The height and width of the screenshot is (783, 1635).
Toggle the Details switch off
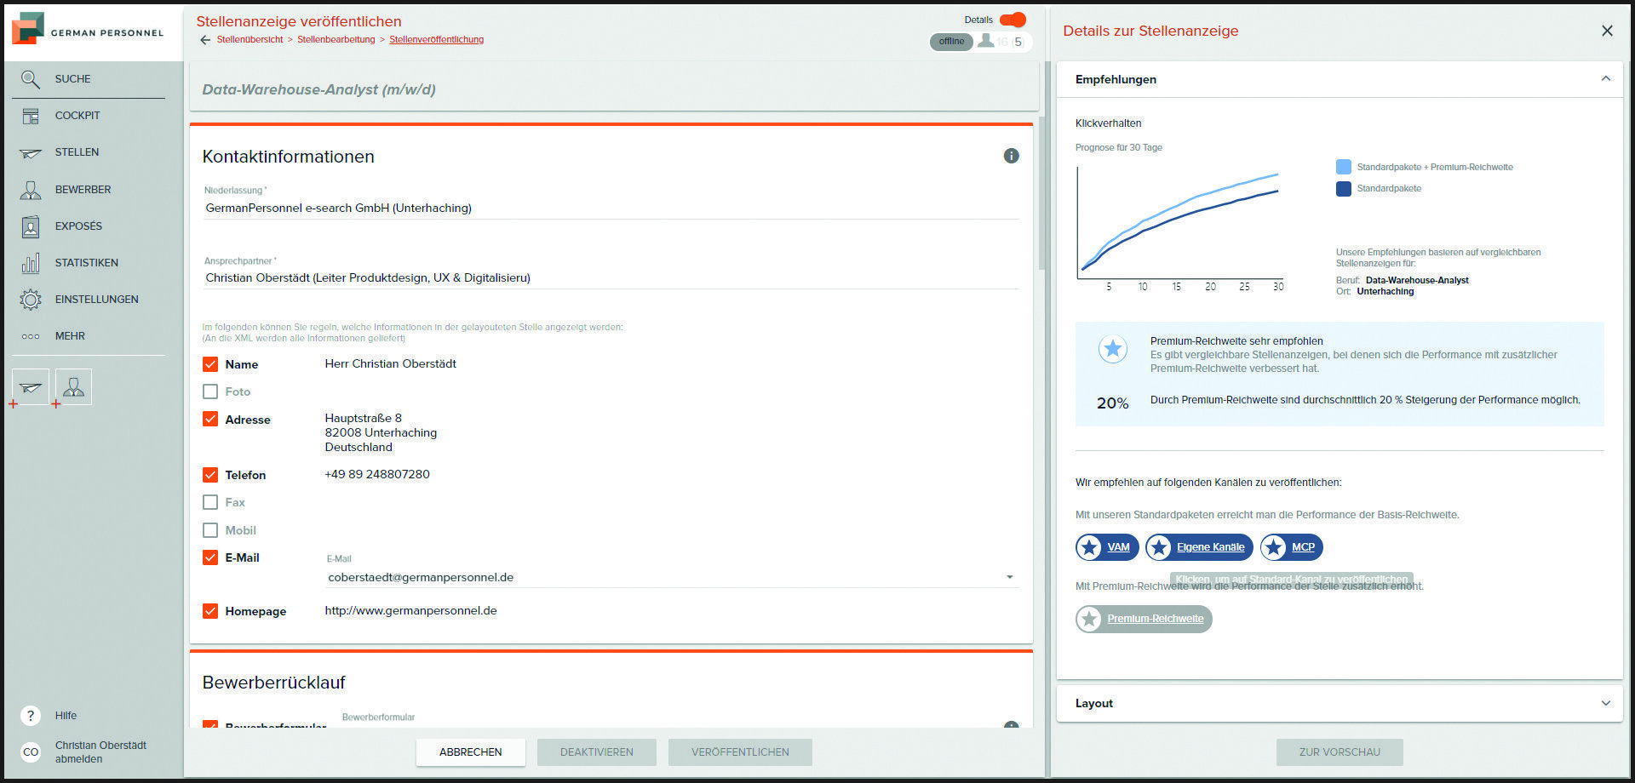tap(1013, 20)
